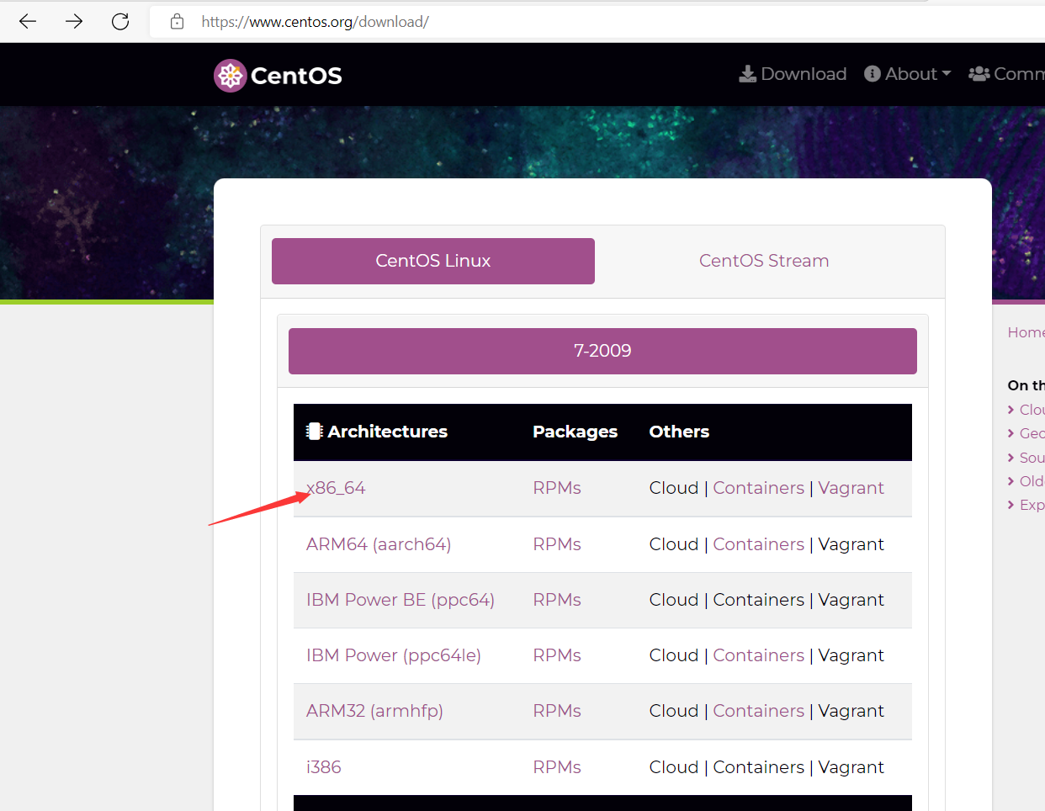1045x811 pixels.
Task: Open the i386 architecture link
Action: [x=324, y=767]
